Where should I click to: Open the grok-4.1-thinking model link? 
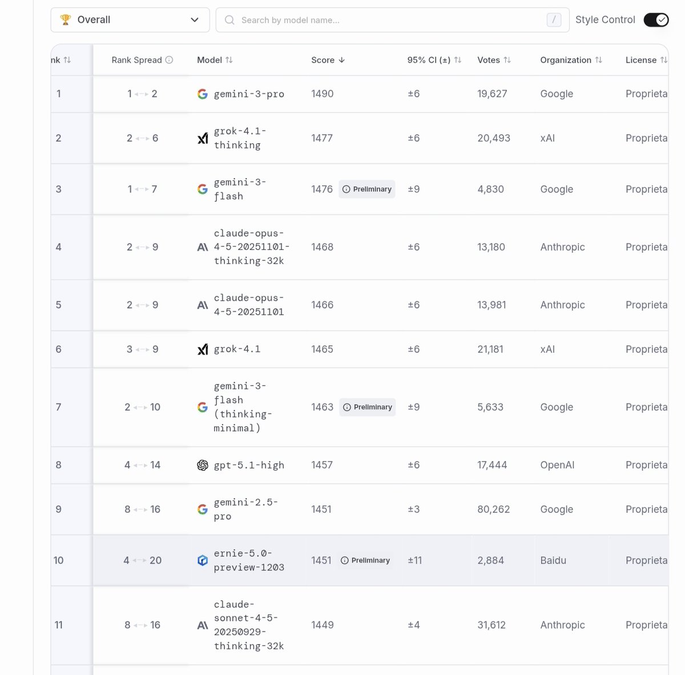[240, 138]
